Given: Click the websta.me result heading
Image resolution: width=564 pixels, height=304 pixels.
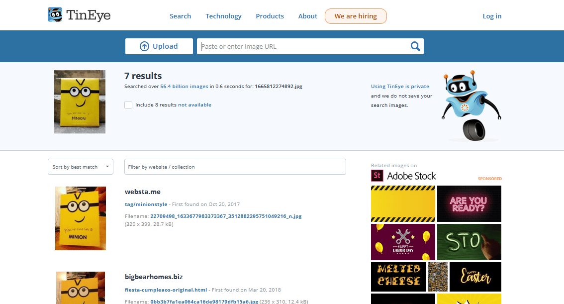Looking at the screenshot, I should (x=143, y=192).
